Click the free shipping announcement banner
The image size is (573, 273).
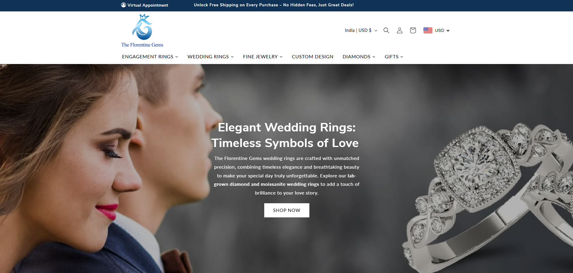274,5
